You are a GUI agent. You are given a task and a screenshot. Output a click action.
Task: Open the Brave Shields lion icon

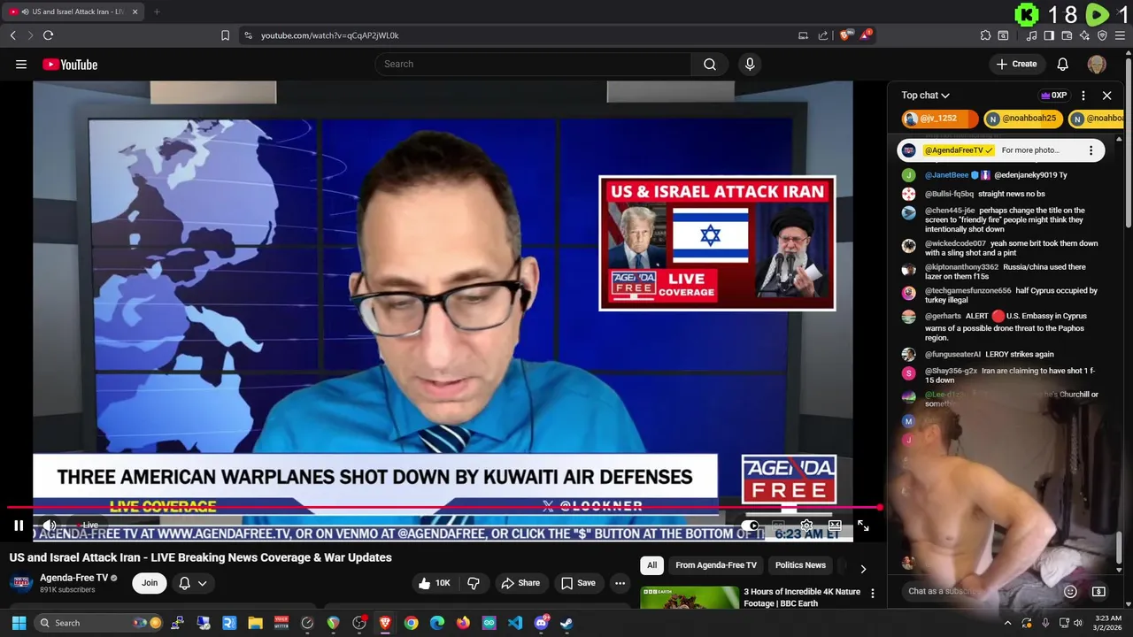click(845, 35)
